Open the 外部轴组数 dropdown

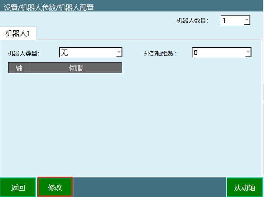coord(222,52)
